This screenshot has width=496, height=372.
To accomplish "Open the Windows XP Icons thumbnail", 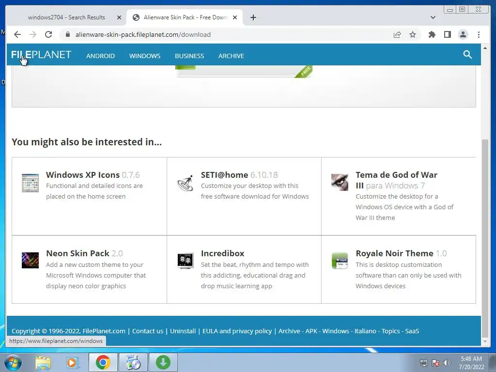I will [31, 183].
